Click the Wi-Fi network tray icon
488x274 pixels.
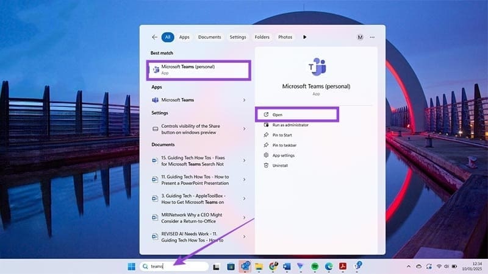(439, 267)
